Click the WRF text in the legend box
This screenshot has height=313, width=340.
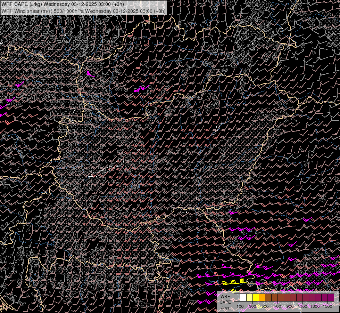coord(225,296)
